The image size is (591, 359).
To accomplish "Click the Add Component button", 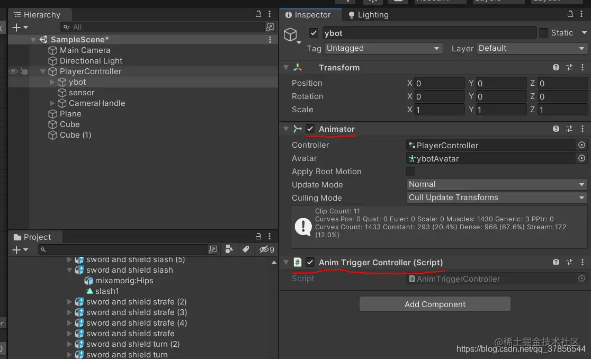I will (x=435, y=304).
